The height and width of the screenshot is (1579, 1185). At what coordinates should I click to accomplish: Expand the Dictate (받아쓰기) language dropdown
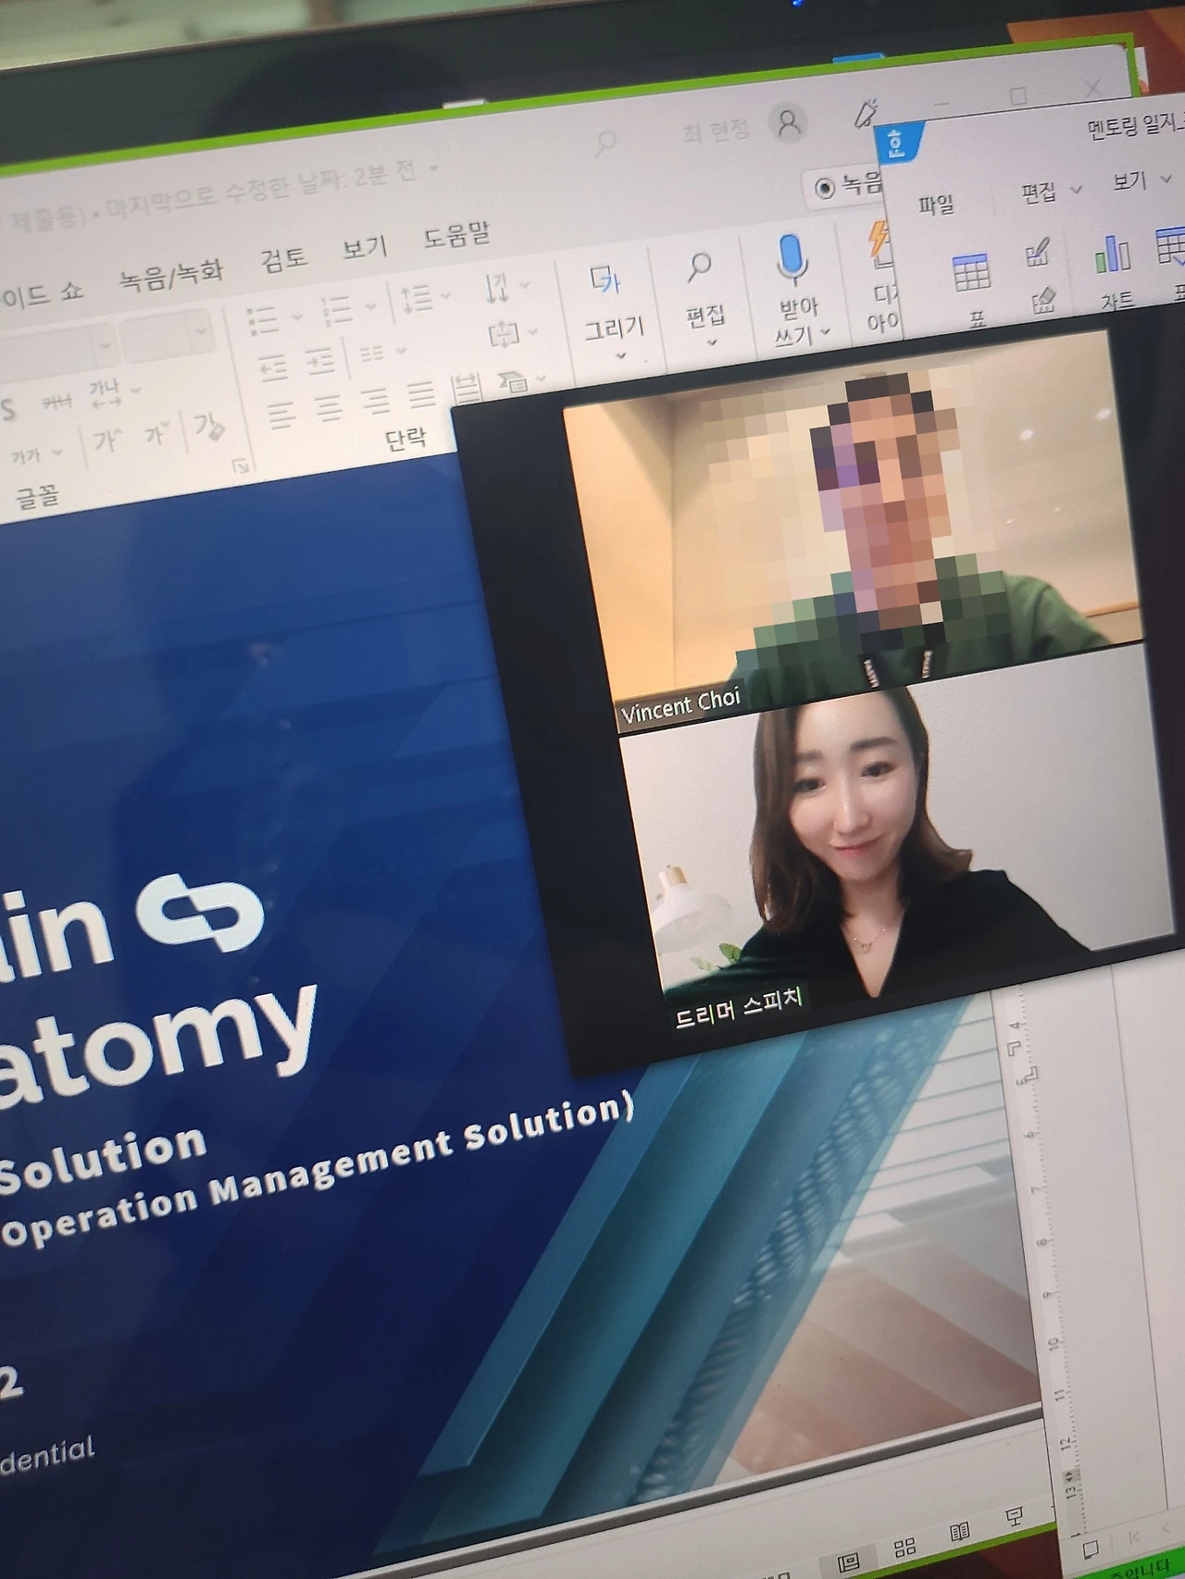click(x=826, y=331)
